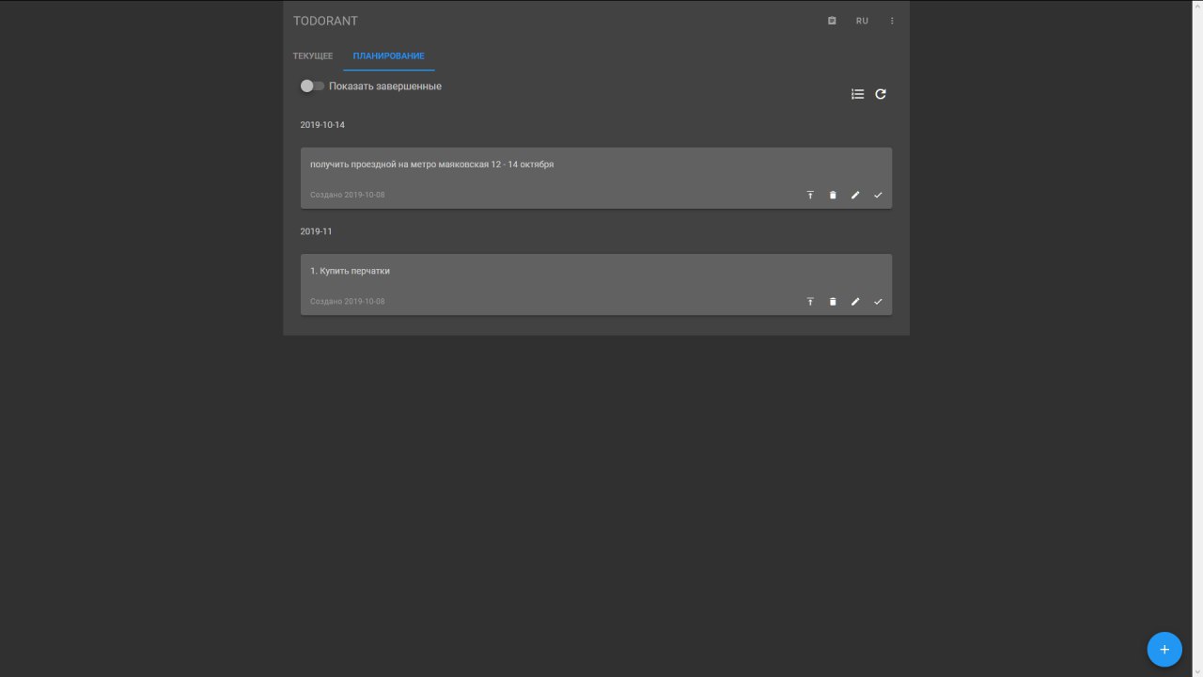Click 'Создано 2019-10-08' under metro todo
Viewport: 1203px width, 677px height.
tap(348, 195)
